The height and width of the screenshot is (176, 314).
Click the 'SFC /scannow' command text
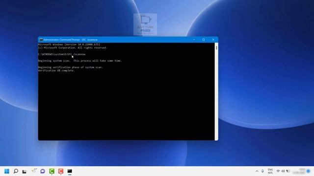(x=77, y=54)
